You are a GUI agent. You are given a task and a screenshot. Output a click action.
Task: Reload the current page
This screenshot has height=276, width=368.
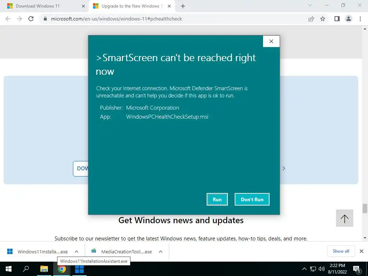[x=31, y=19]
